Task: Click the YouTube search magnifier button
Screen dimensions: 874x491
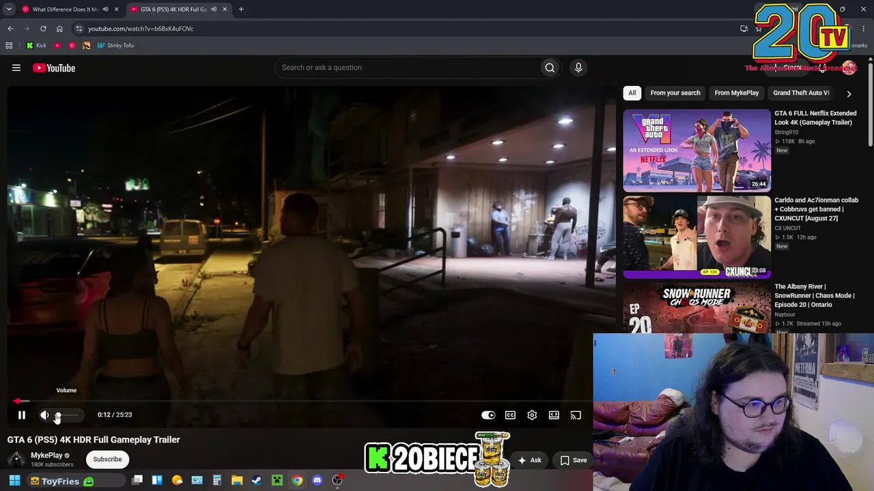Action: 550,68
